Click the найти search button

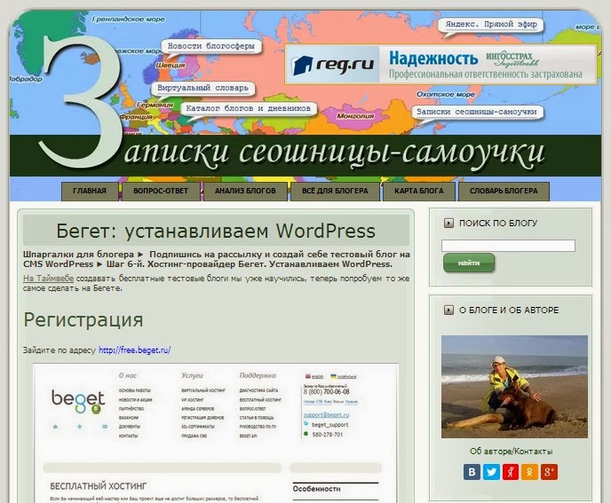pyautogui.click(x=469, y=263)
